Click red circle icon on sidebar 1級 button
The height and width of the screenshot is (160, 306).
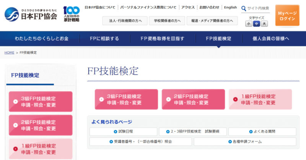(15, 149)
